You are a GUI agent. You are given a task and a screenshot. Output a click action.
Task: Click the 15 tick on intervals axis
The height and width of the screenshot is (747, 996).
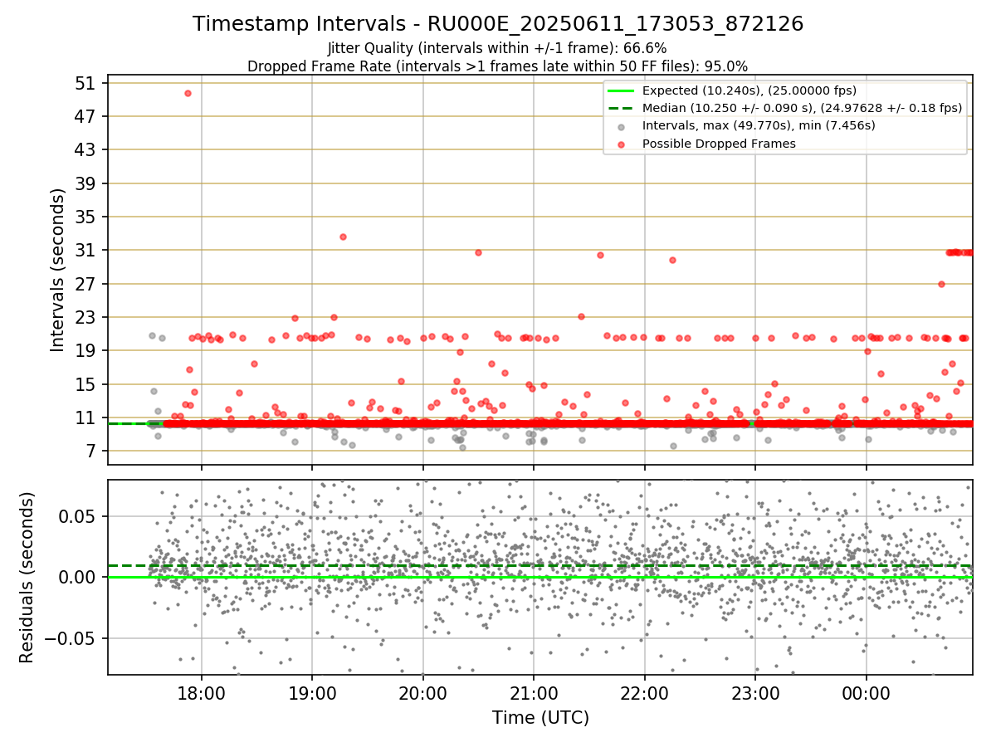tap(86, 384)
